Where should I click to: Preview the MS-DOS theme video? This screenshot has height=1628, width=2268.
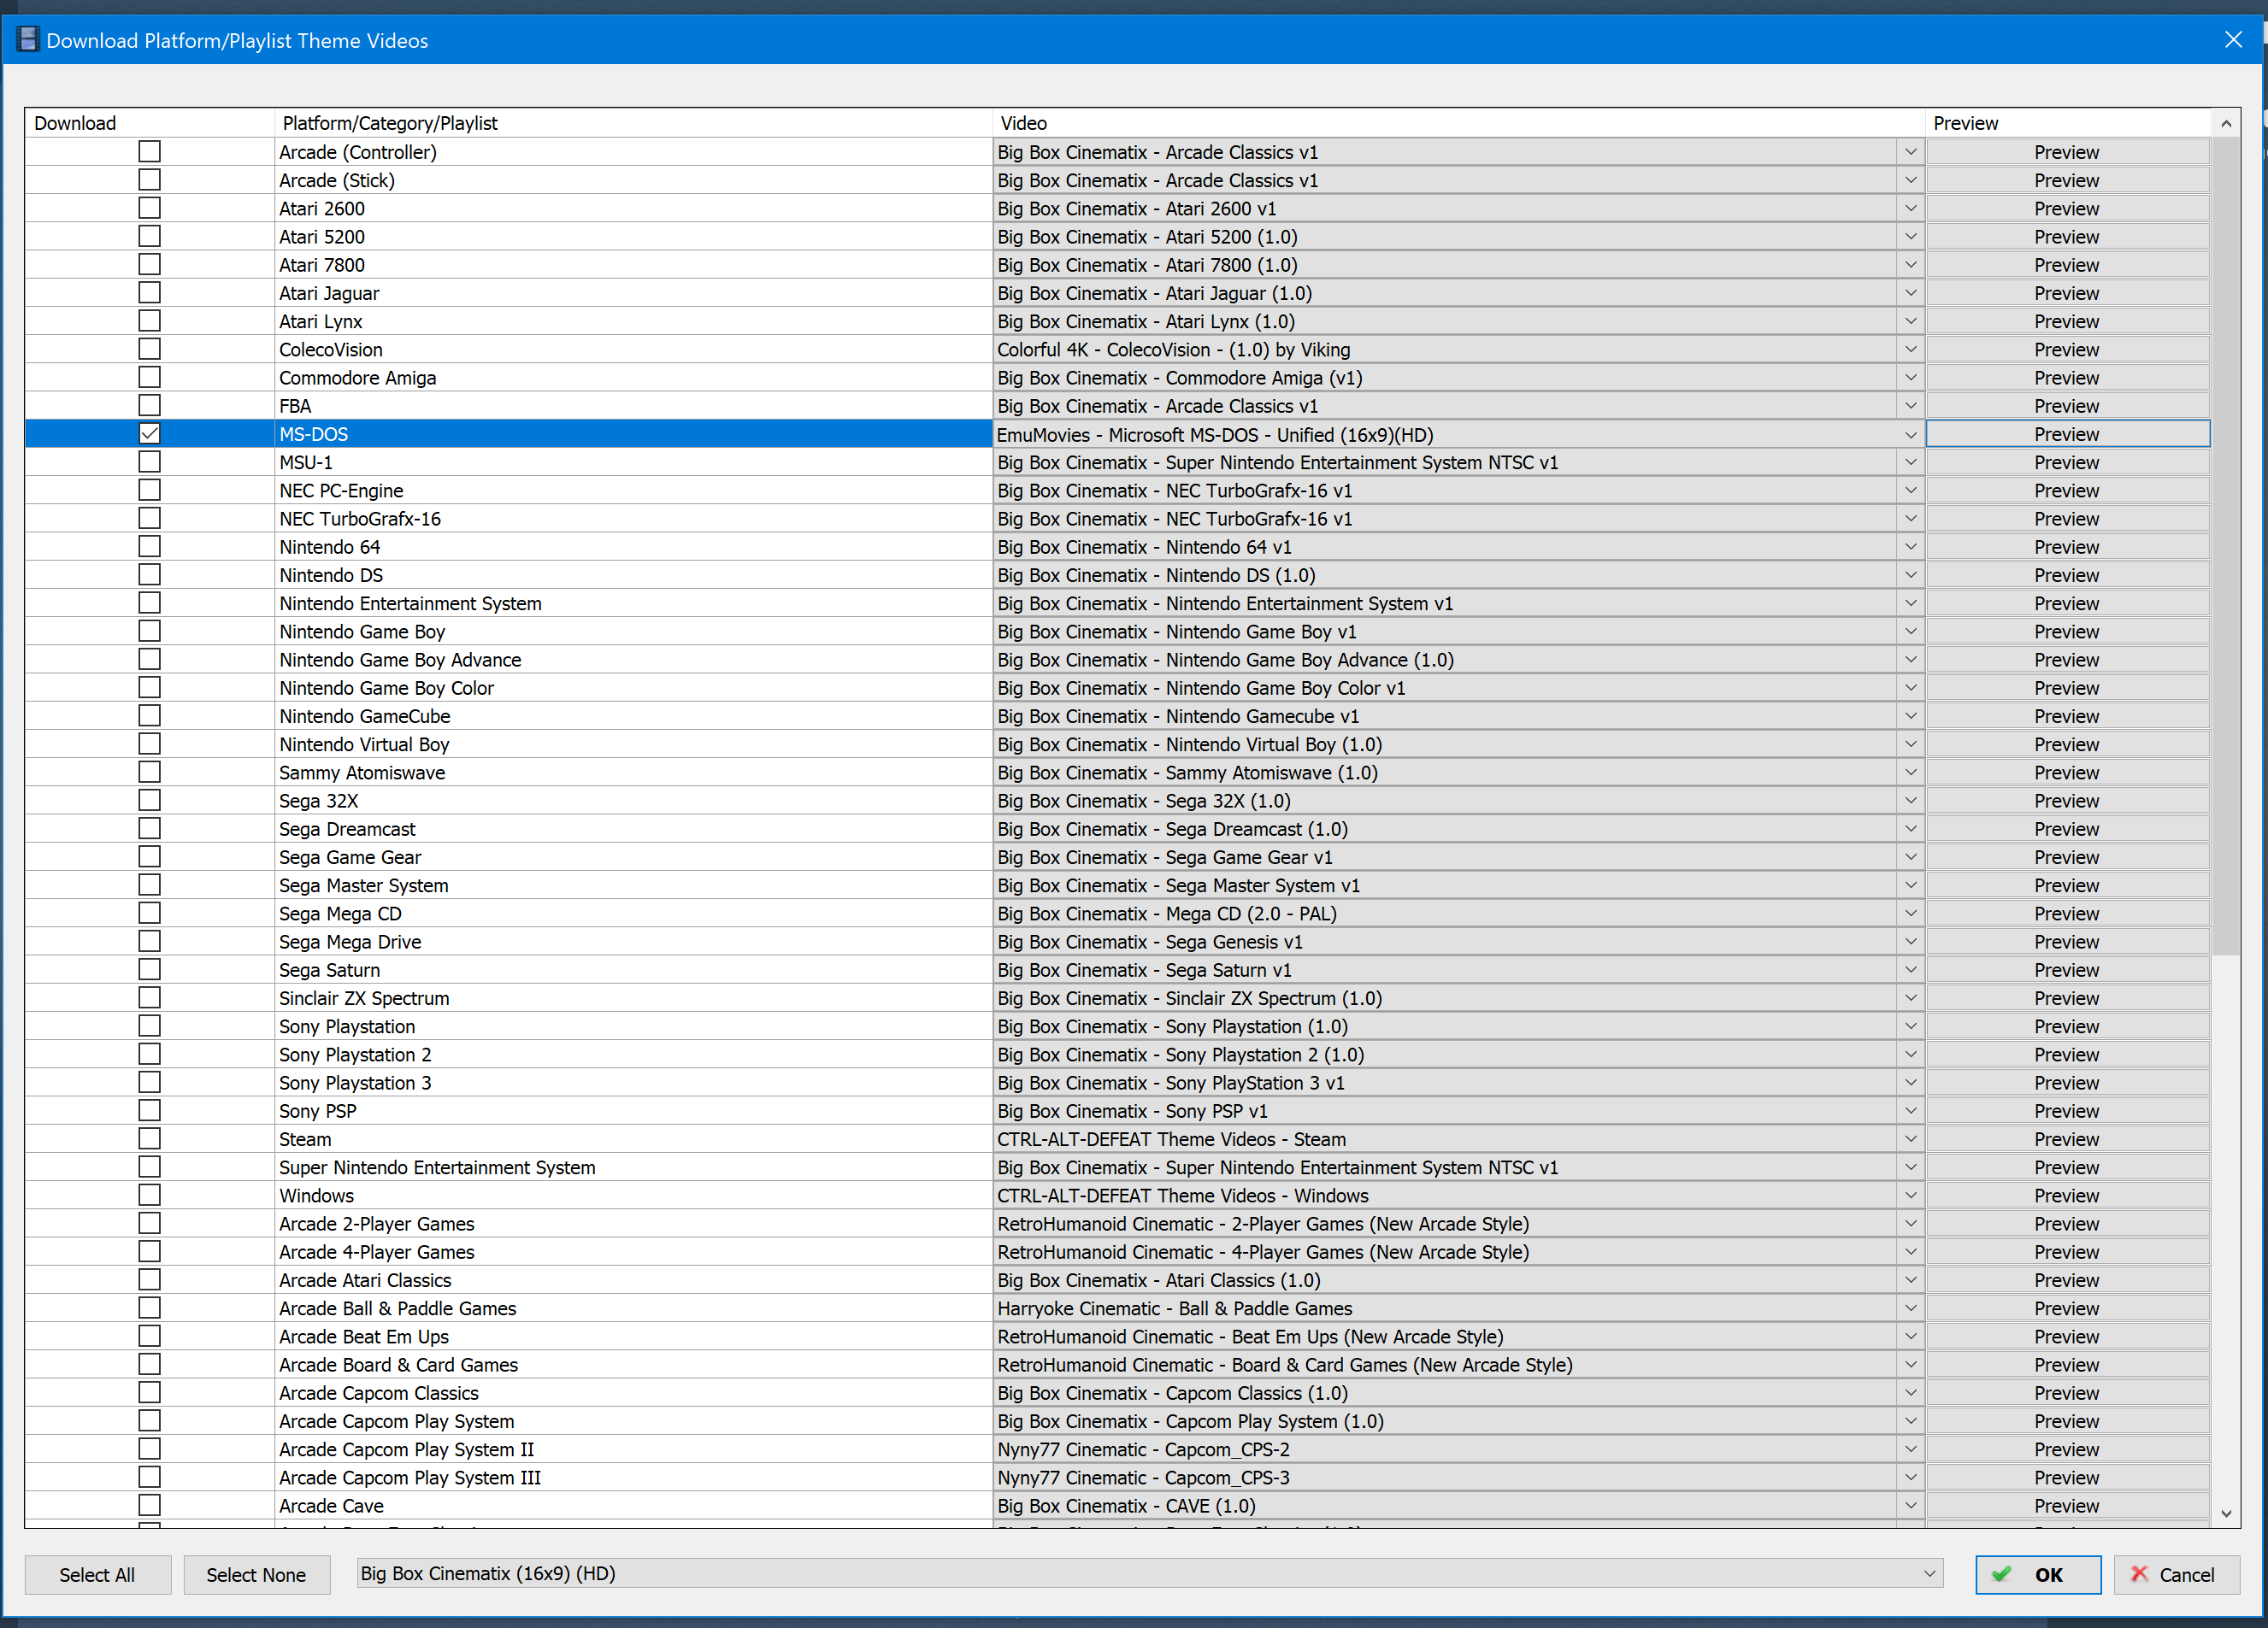(x=2067, y=434)
